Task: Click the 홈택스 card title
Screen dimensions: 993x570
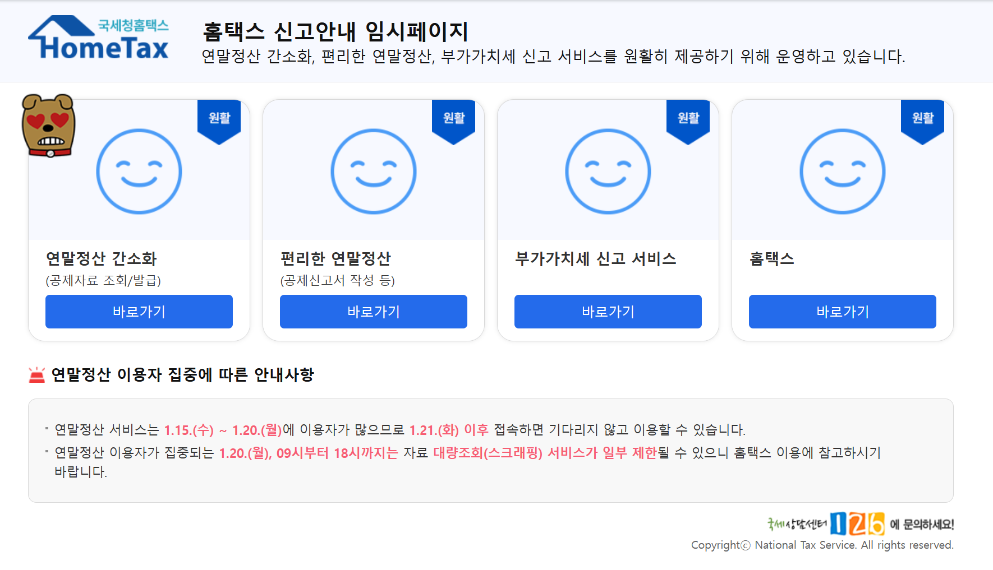Action: click(772, 258)
